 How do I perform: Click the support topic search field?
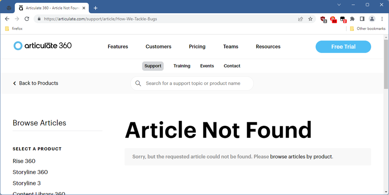(193, 84)
